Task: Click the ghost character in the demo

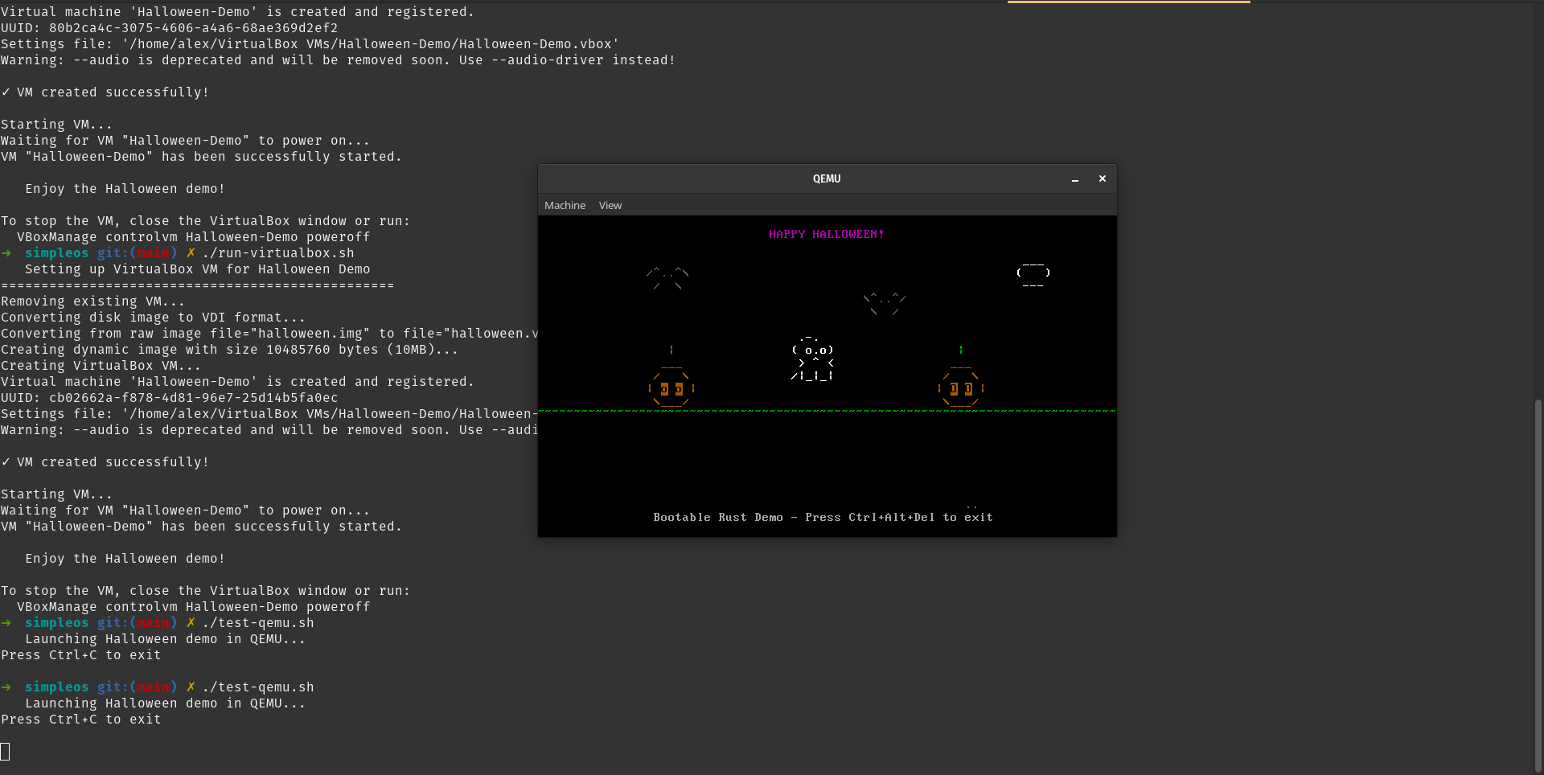Action: tap(813, 360)
